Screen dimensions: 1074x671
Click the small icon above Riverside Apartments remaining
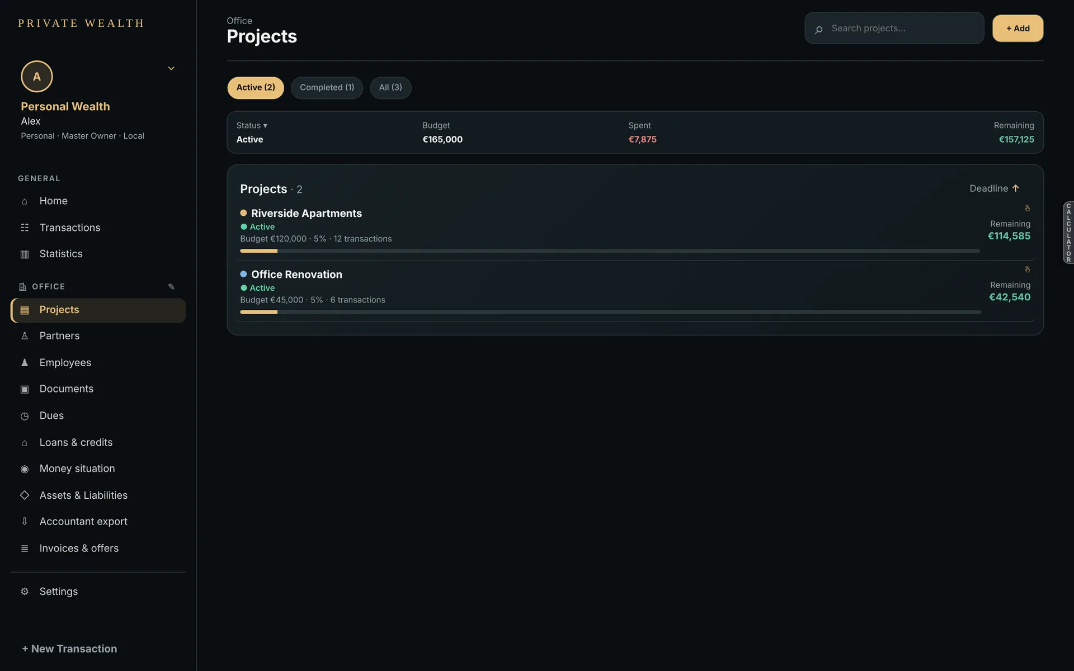[1027, 209]
